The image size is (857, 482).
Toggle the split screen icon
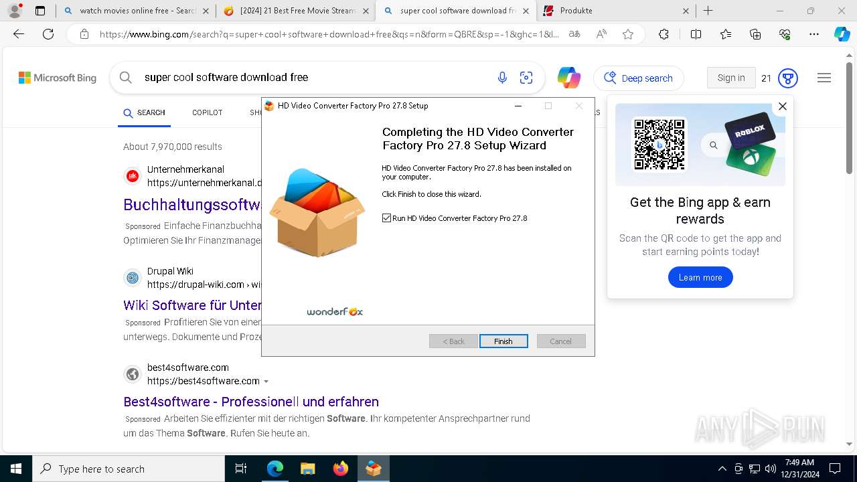(696, 34)
